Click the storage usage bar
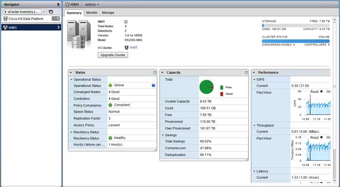Image resolution: width=340 pixels, height=187 pixels. (x=296, y=25)
